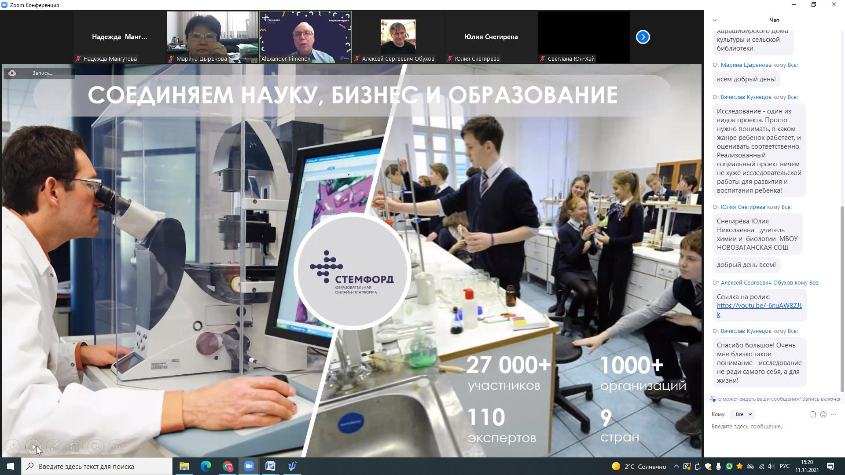This screenshot has width=845, height=475.
Task: Go to previous slide in presentation controls
Action: [12, 447]
